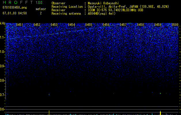Click the 0457 time marker
The image size is (181, 115).
(123, 25)
